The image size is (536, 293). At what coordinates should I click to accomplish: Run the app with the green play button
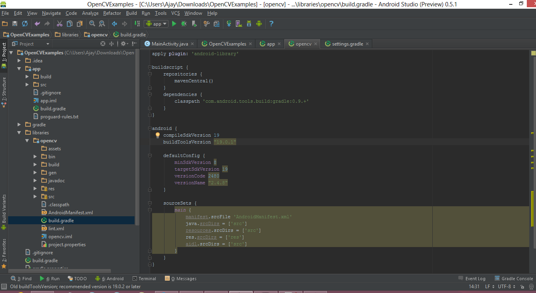pos(174,24)
